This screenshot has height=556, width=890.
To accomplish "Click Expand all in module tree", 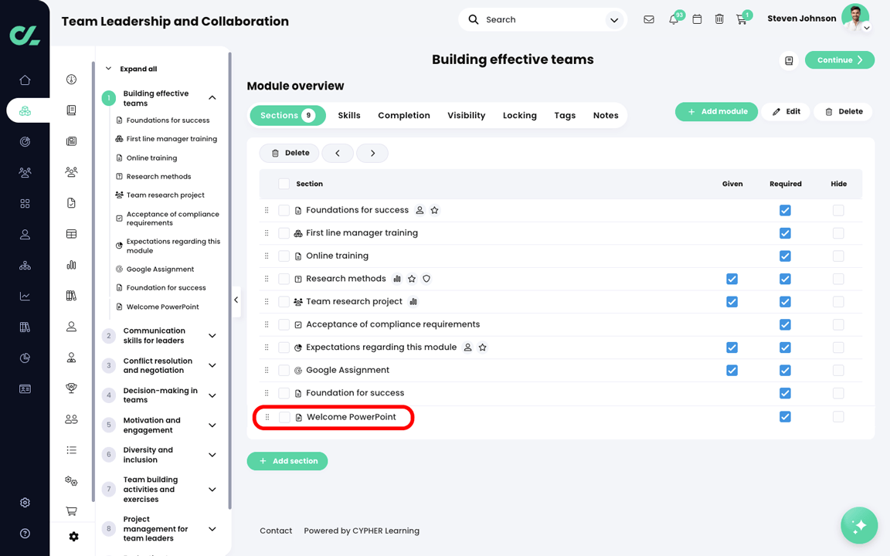I will tap(138, 69).
